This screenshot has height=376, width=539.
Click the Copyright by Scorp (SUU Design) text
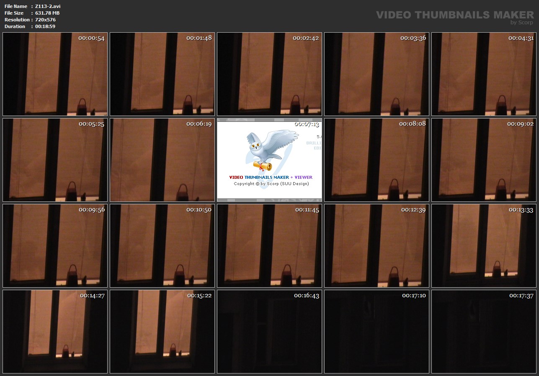click(271, 184)
